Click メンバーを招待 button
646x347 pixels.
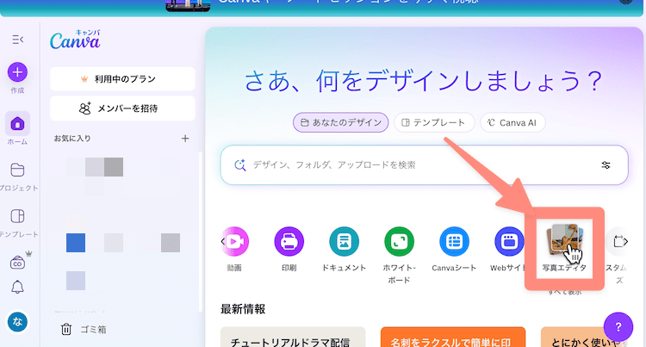[122, 108]
